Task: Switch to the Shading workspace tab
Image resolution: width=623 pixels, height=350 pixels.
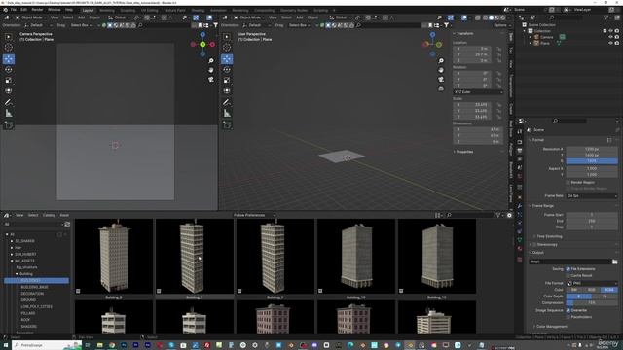Action: coord(198,11)
